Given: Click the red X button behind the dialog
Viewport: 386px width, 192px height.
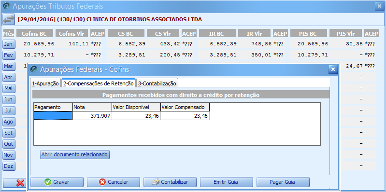Looking at the screenshot, I should pyautogui.click(x=14, y=183).
